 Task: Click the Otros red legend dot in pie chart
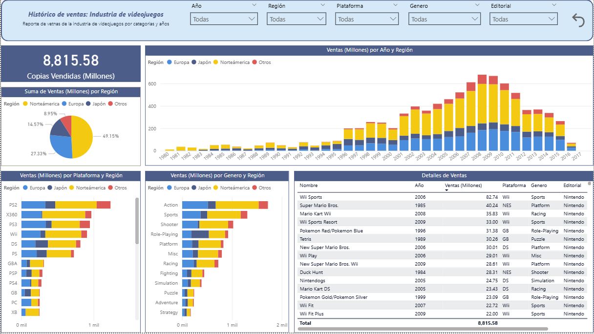pos(110,104)
